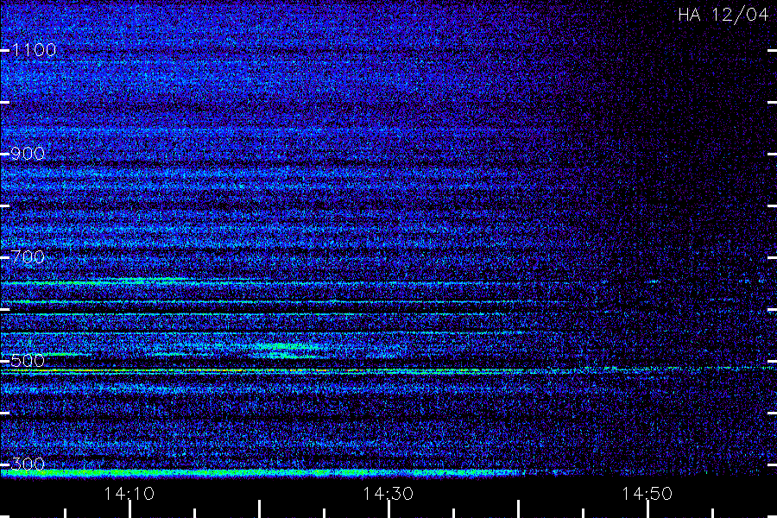Click the 900 frequency axis label
The height and width of the screenshot is (518, 777).
pyautogui.click(x=28, y=154)
